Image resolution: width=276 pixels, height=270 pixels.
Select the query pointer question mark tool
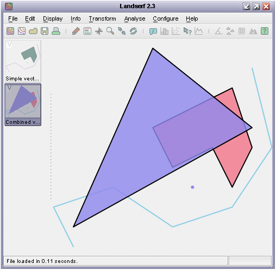(x=187, y=31)
